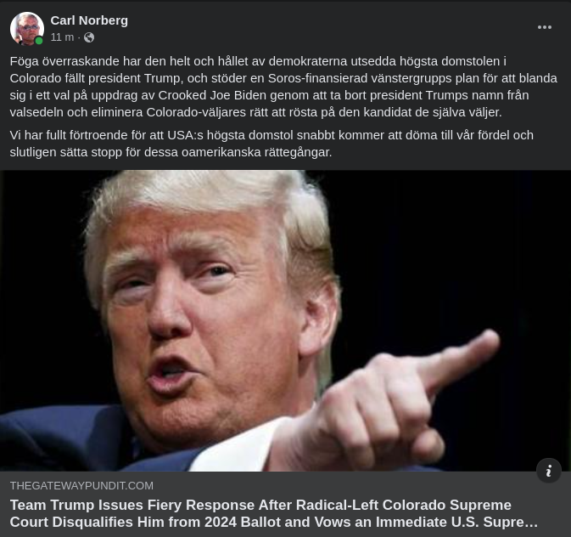Select the paragraph beginning 'Föga överraskande'
Image resolution: width=571 pixels, height=537 pixels.
click(x=283, y=87)
